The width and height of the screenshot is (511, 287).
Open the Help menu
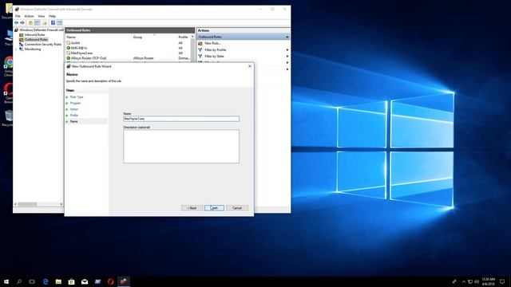pyautogui.click(x=52, y=16)
